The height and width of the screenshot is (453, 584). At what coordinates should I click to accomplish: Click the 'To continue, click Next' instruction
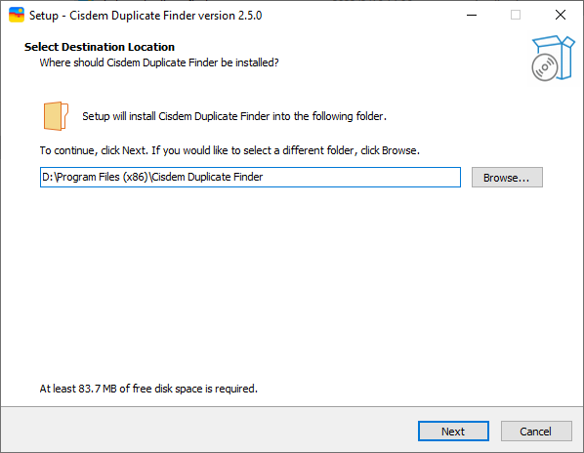pos(229,150)
